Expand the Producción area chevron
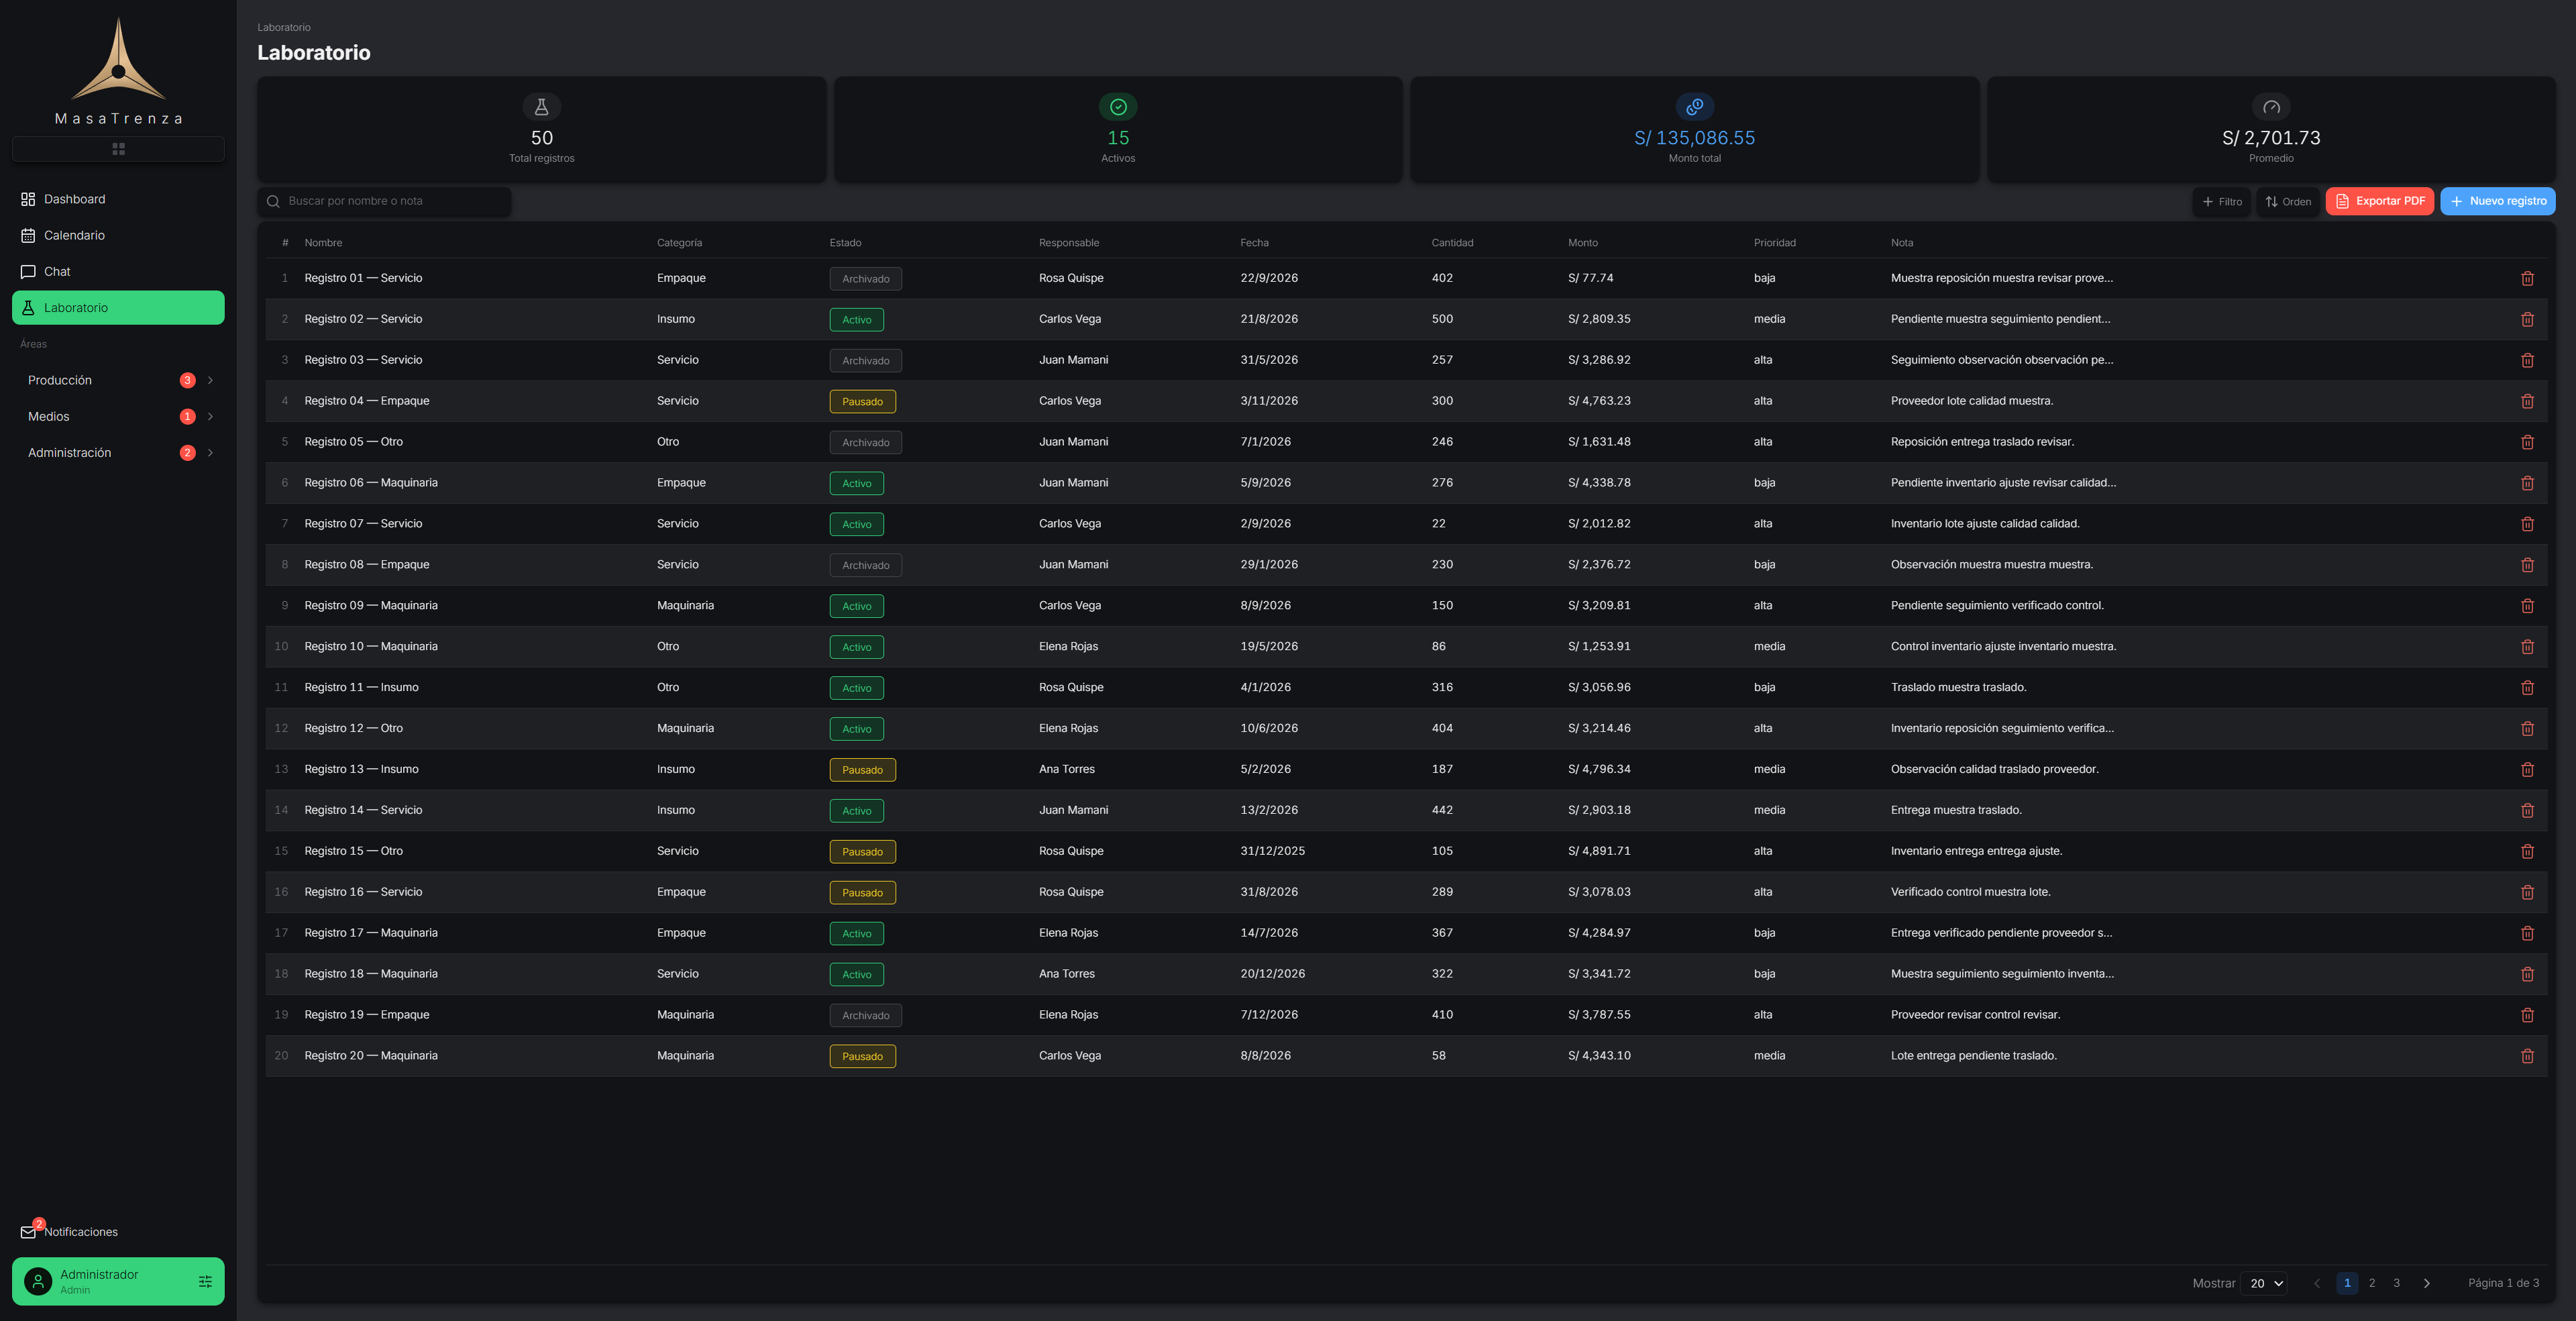 coord(210,380)
